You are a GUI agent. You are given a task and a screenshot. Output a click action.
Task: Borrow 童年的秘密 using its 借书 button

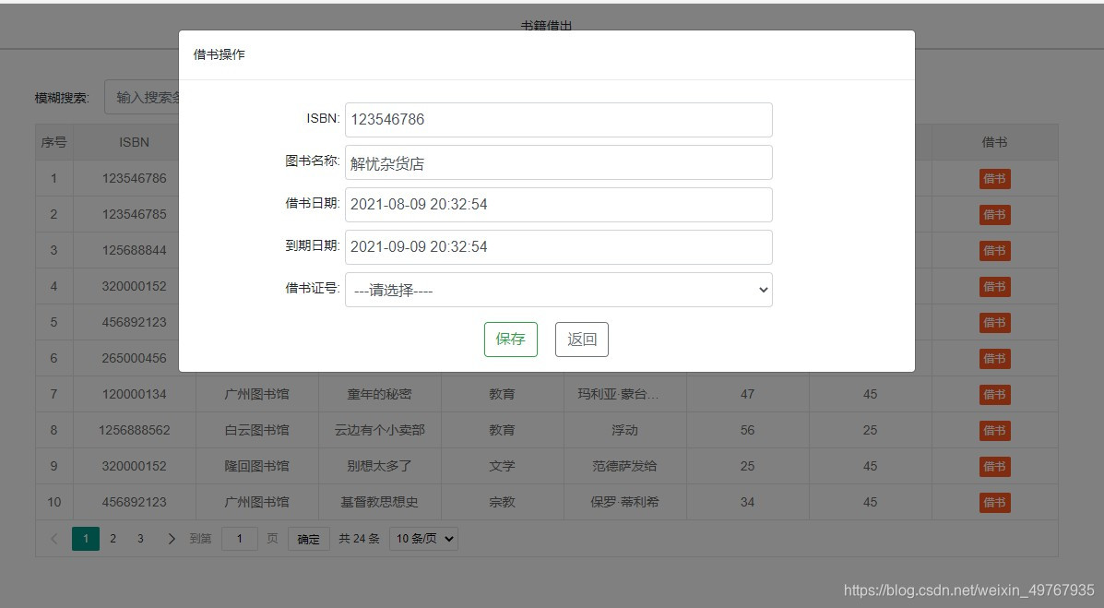[995, 395]
